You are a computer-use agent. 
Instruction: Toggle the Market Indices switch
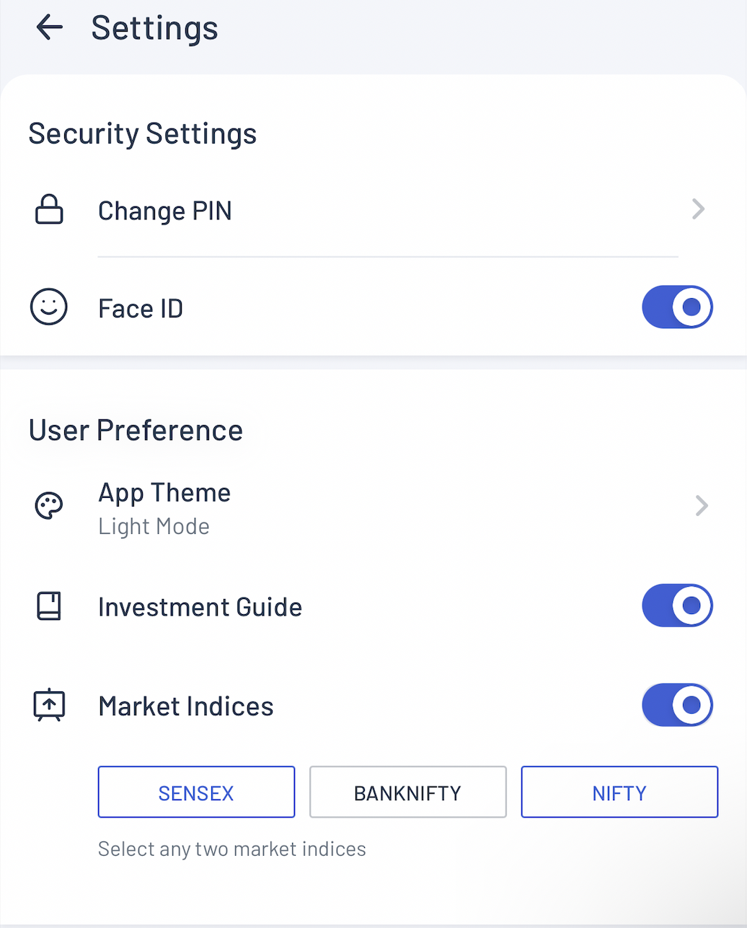coord(677,705)
